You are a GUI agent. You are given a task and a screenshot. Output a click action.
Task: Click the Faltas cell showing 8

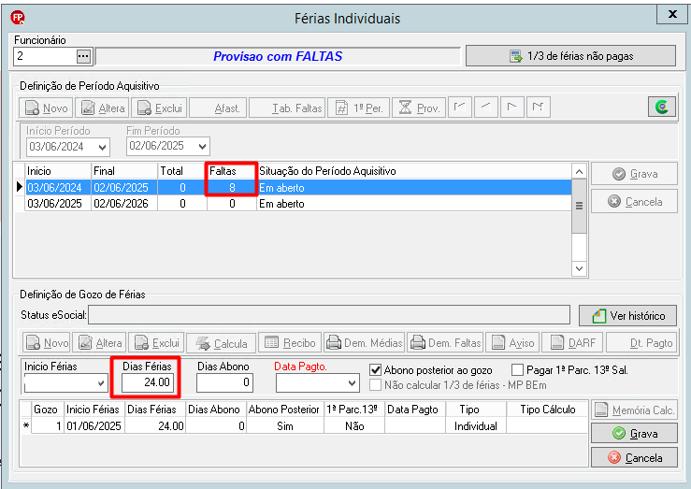232,188
